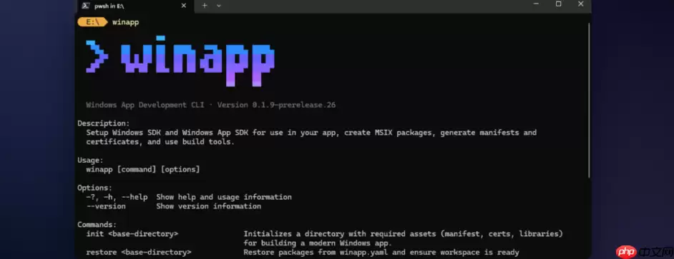Close the pwsh in E:\ tab
Screen dimensions: 674x259
tap(184, 6)
